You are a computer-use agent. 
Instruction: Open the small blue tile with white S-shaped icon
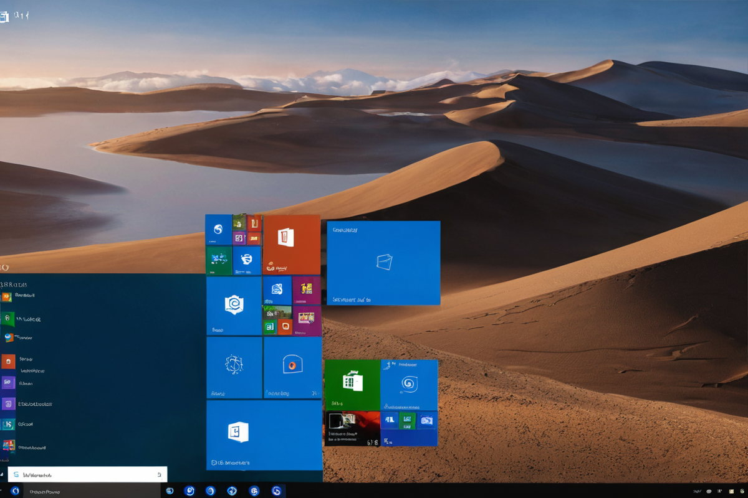click(x=277, y=290)
